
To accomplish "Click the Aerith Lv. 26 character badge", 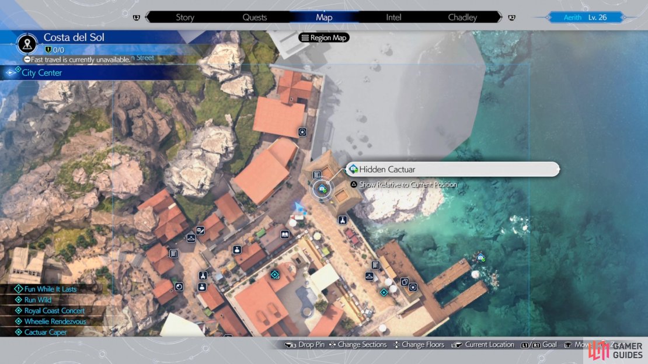I will coord(585,17).
